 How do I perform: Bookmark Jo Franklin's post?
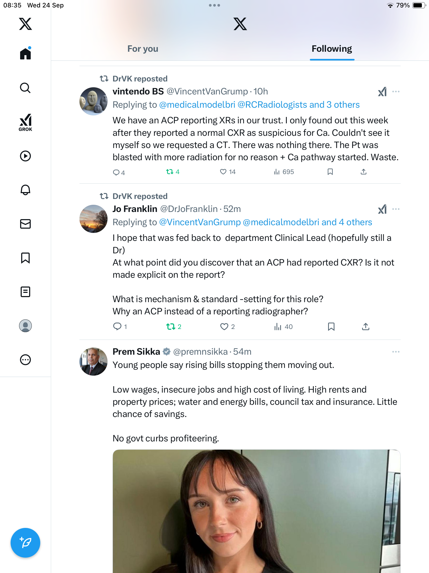click(x=331, y=327)
